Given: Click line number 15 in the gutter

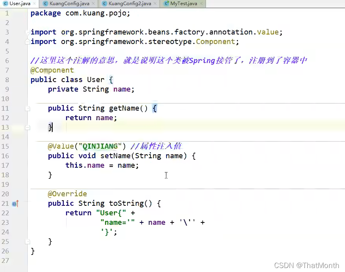Looking at the screenshot, I should 5,146.
